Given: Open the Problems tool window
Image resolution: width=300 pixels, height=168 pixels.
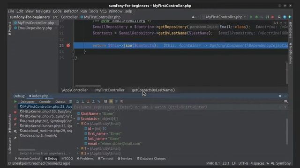Looking at the screenshot, I should click(x=85, y=159).
